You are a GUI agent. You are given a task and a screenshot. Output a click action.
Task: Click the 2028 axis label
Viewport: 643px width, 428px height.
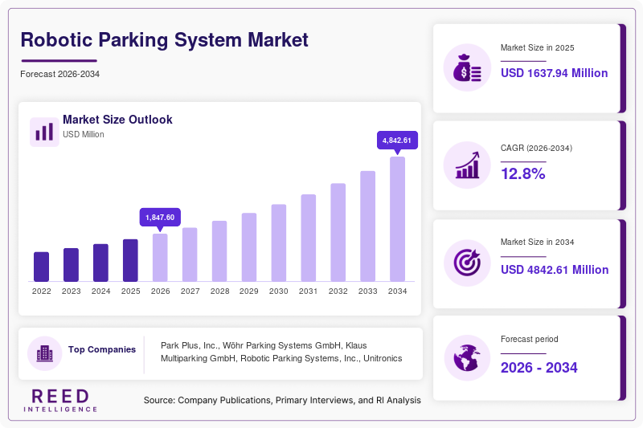[219, 291]
